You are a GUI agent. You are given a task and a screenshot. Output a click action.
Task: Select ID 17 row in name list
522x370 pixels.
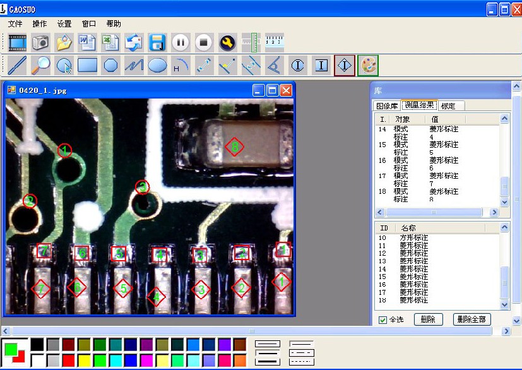437,292
